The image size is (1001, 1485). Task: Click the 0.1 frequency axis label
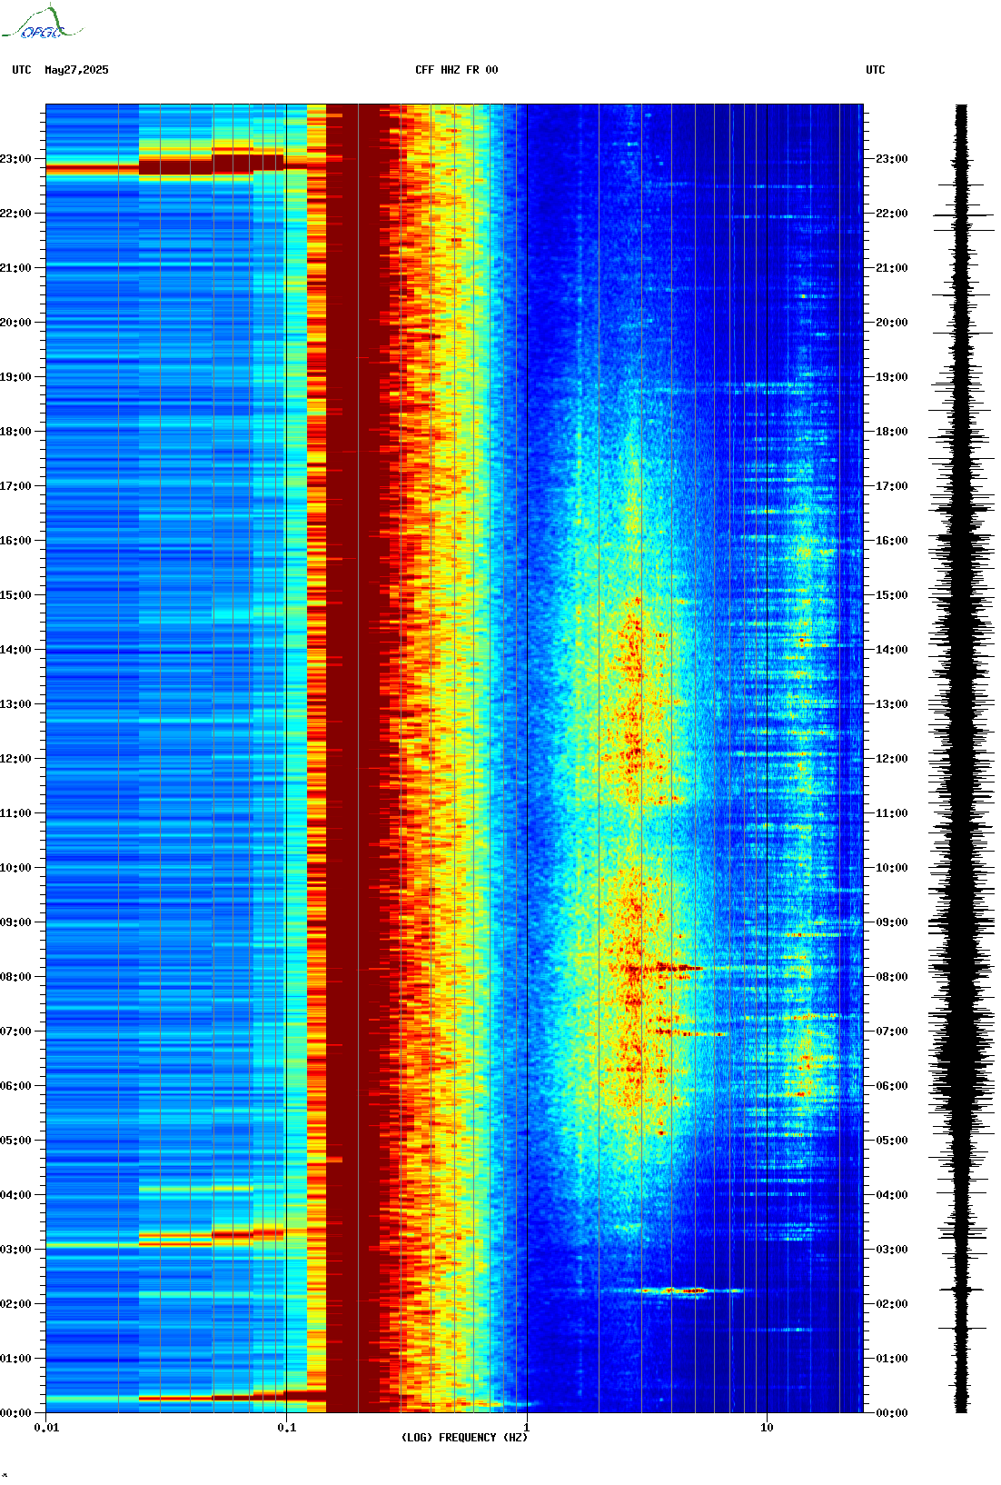[x=286, y=1428]
